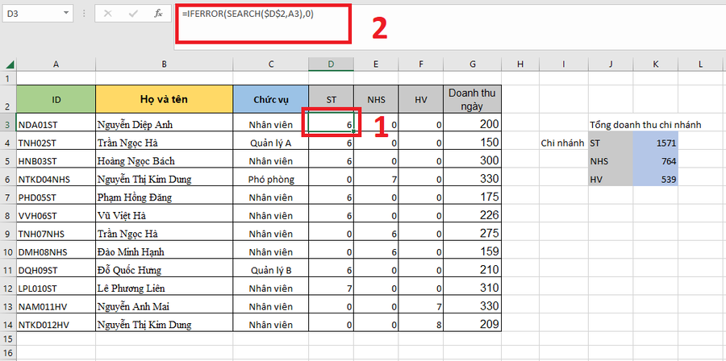
Task: Click the 'Doanh thu ngày' header cell
Action: pyautogui.click(x=472, y=99)
